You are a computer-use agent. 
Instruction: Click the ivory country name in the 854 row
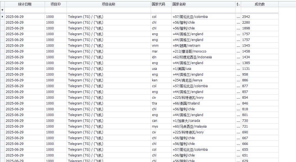pyautogui.click(x=204, y=97)
